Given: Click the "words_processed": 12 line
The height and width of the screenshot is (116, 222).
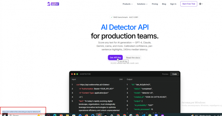Looking at the screenshot, I should (x=143, y=109).
